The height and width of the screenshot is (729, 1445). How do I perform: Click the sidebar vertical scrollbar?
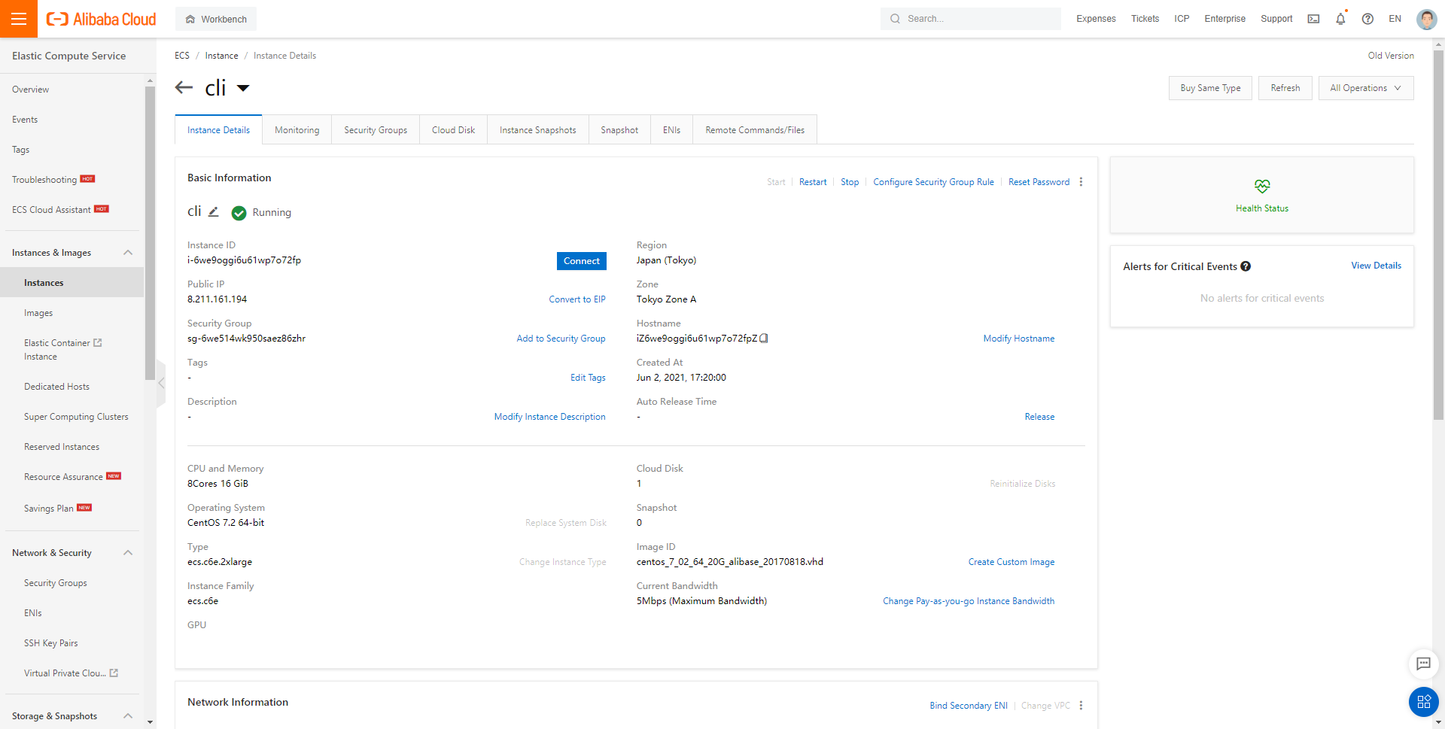pos(150,233)
